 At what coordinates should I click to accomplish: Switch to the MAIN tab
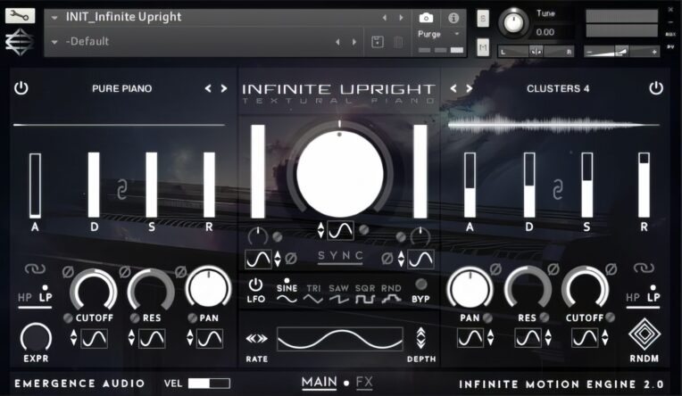pos(319,383)
